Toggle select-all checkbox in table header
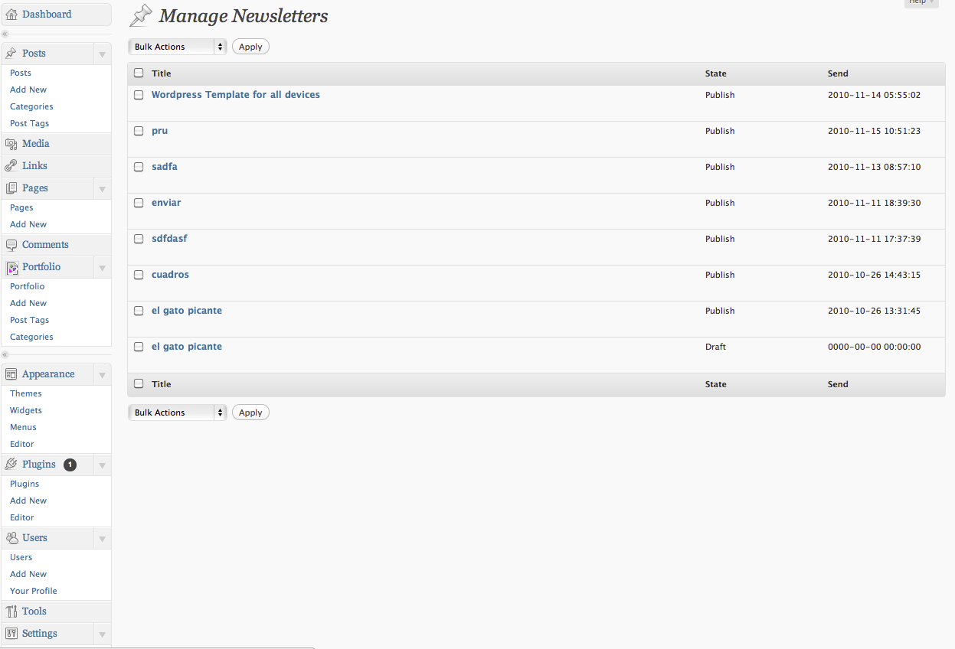 click(x=139, y=73)
